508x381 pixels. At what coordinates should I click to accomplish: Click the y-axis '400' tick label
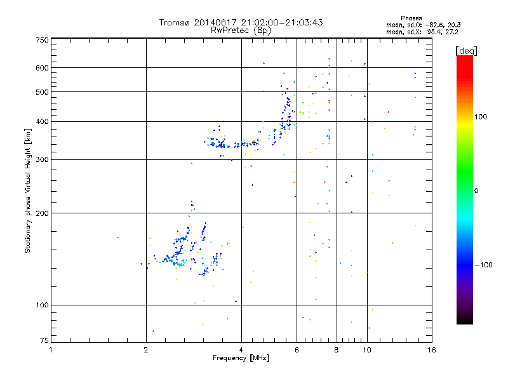[x=42, y=121]
